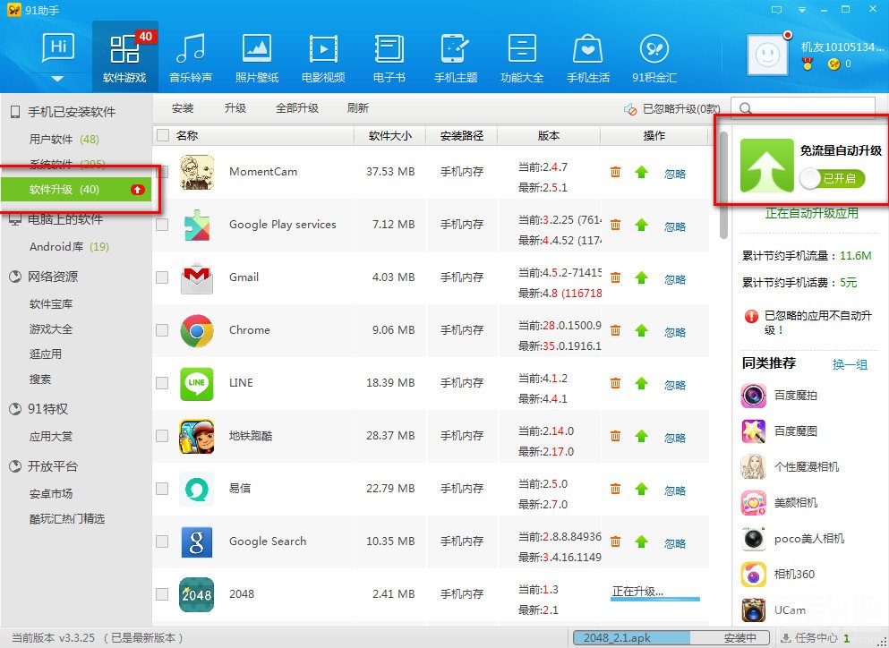This screenshot has height=648, width=889.
Task: Delete Gmail using the trash icon
Action: (615, 277)
